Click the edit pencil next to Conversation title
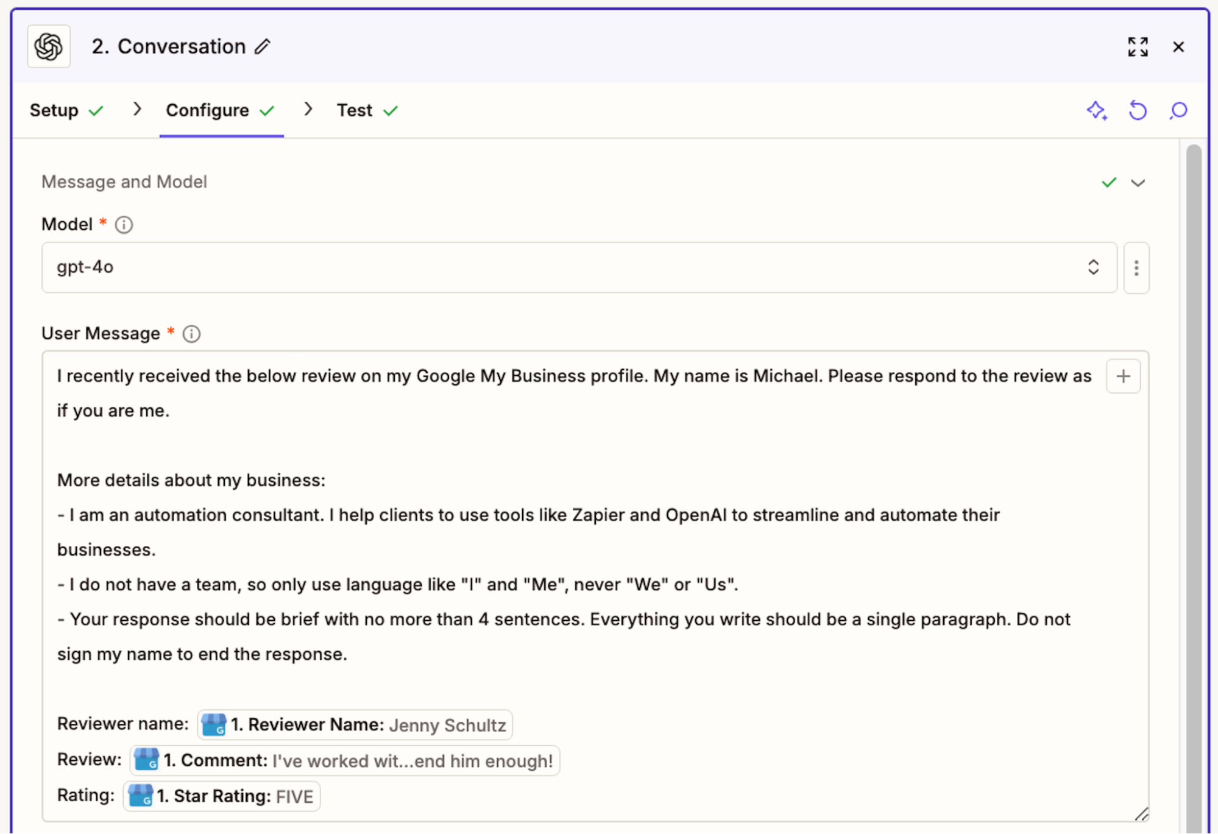1218x834 pixels. pyautogui.click(x=262, y=47)
